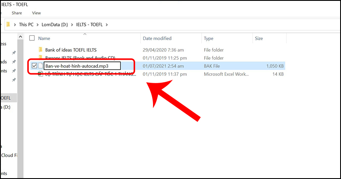Expand the chevron after This PC in path

38,25
